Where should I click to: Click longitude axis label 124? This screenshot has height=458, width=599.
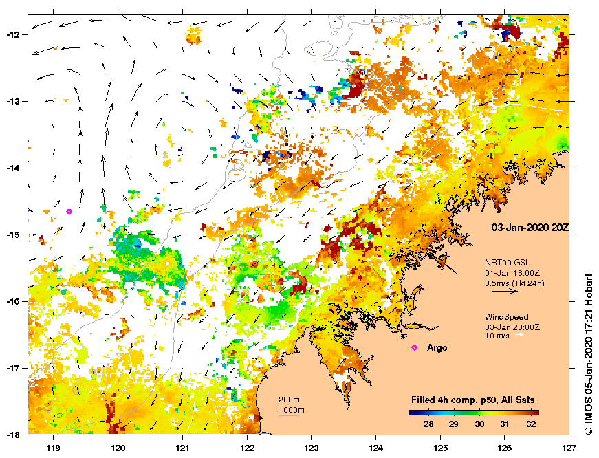click(x=376, y=448)
